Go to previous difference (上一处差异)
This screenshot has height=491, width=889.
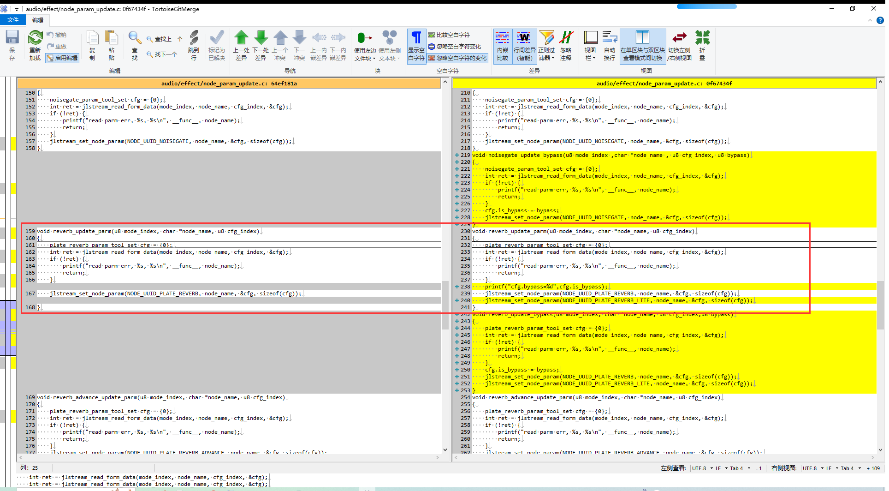pos(241,45)
